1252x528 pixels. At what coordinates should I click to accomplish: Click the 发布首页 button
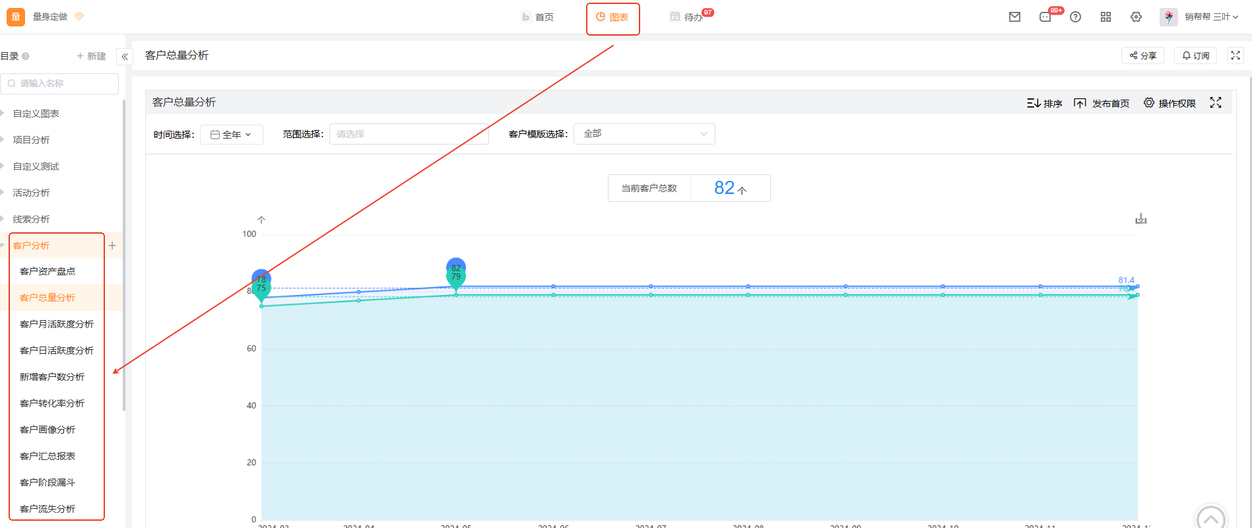1102,104
